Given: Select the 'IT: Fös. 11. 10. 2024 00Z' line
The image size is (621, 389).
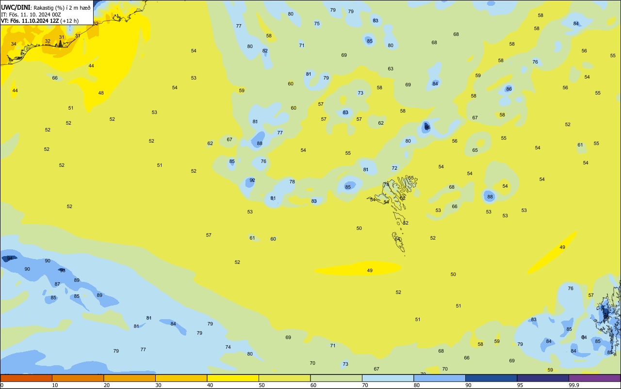Looking at the screenshot, I should pyautogui.click(x=31, y=15).
